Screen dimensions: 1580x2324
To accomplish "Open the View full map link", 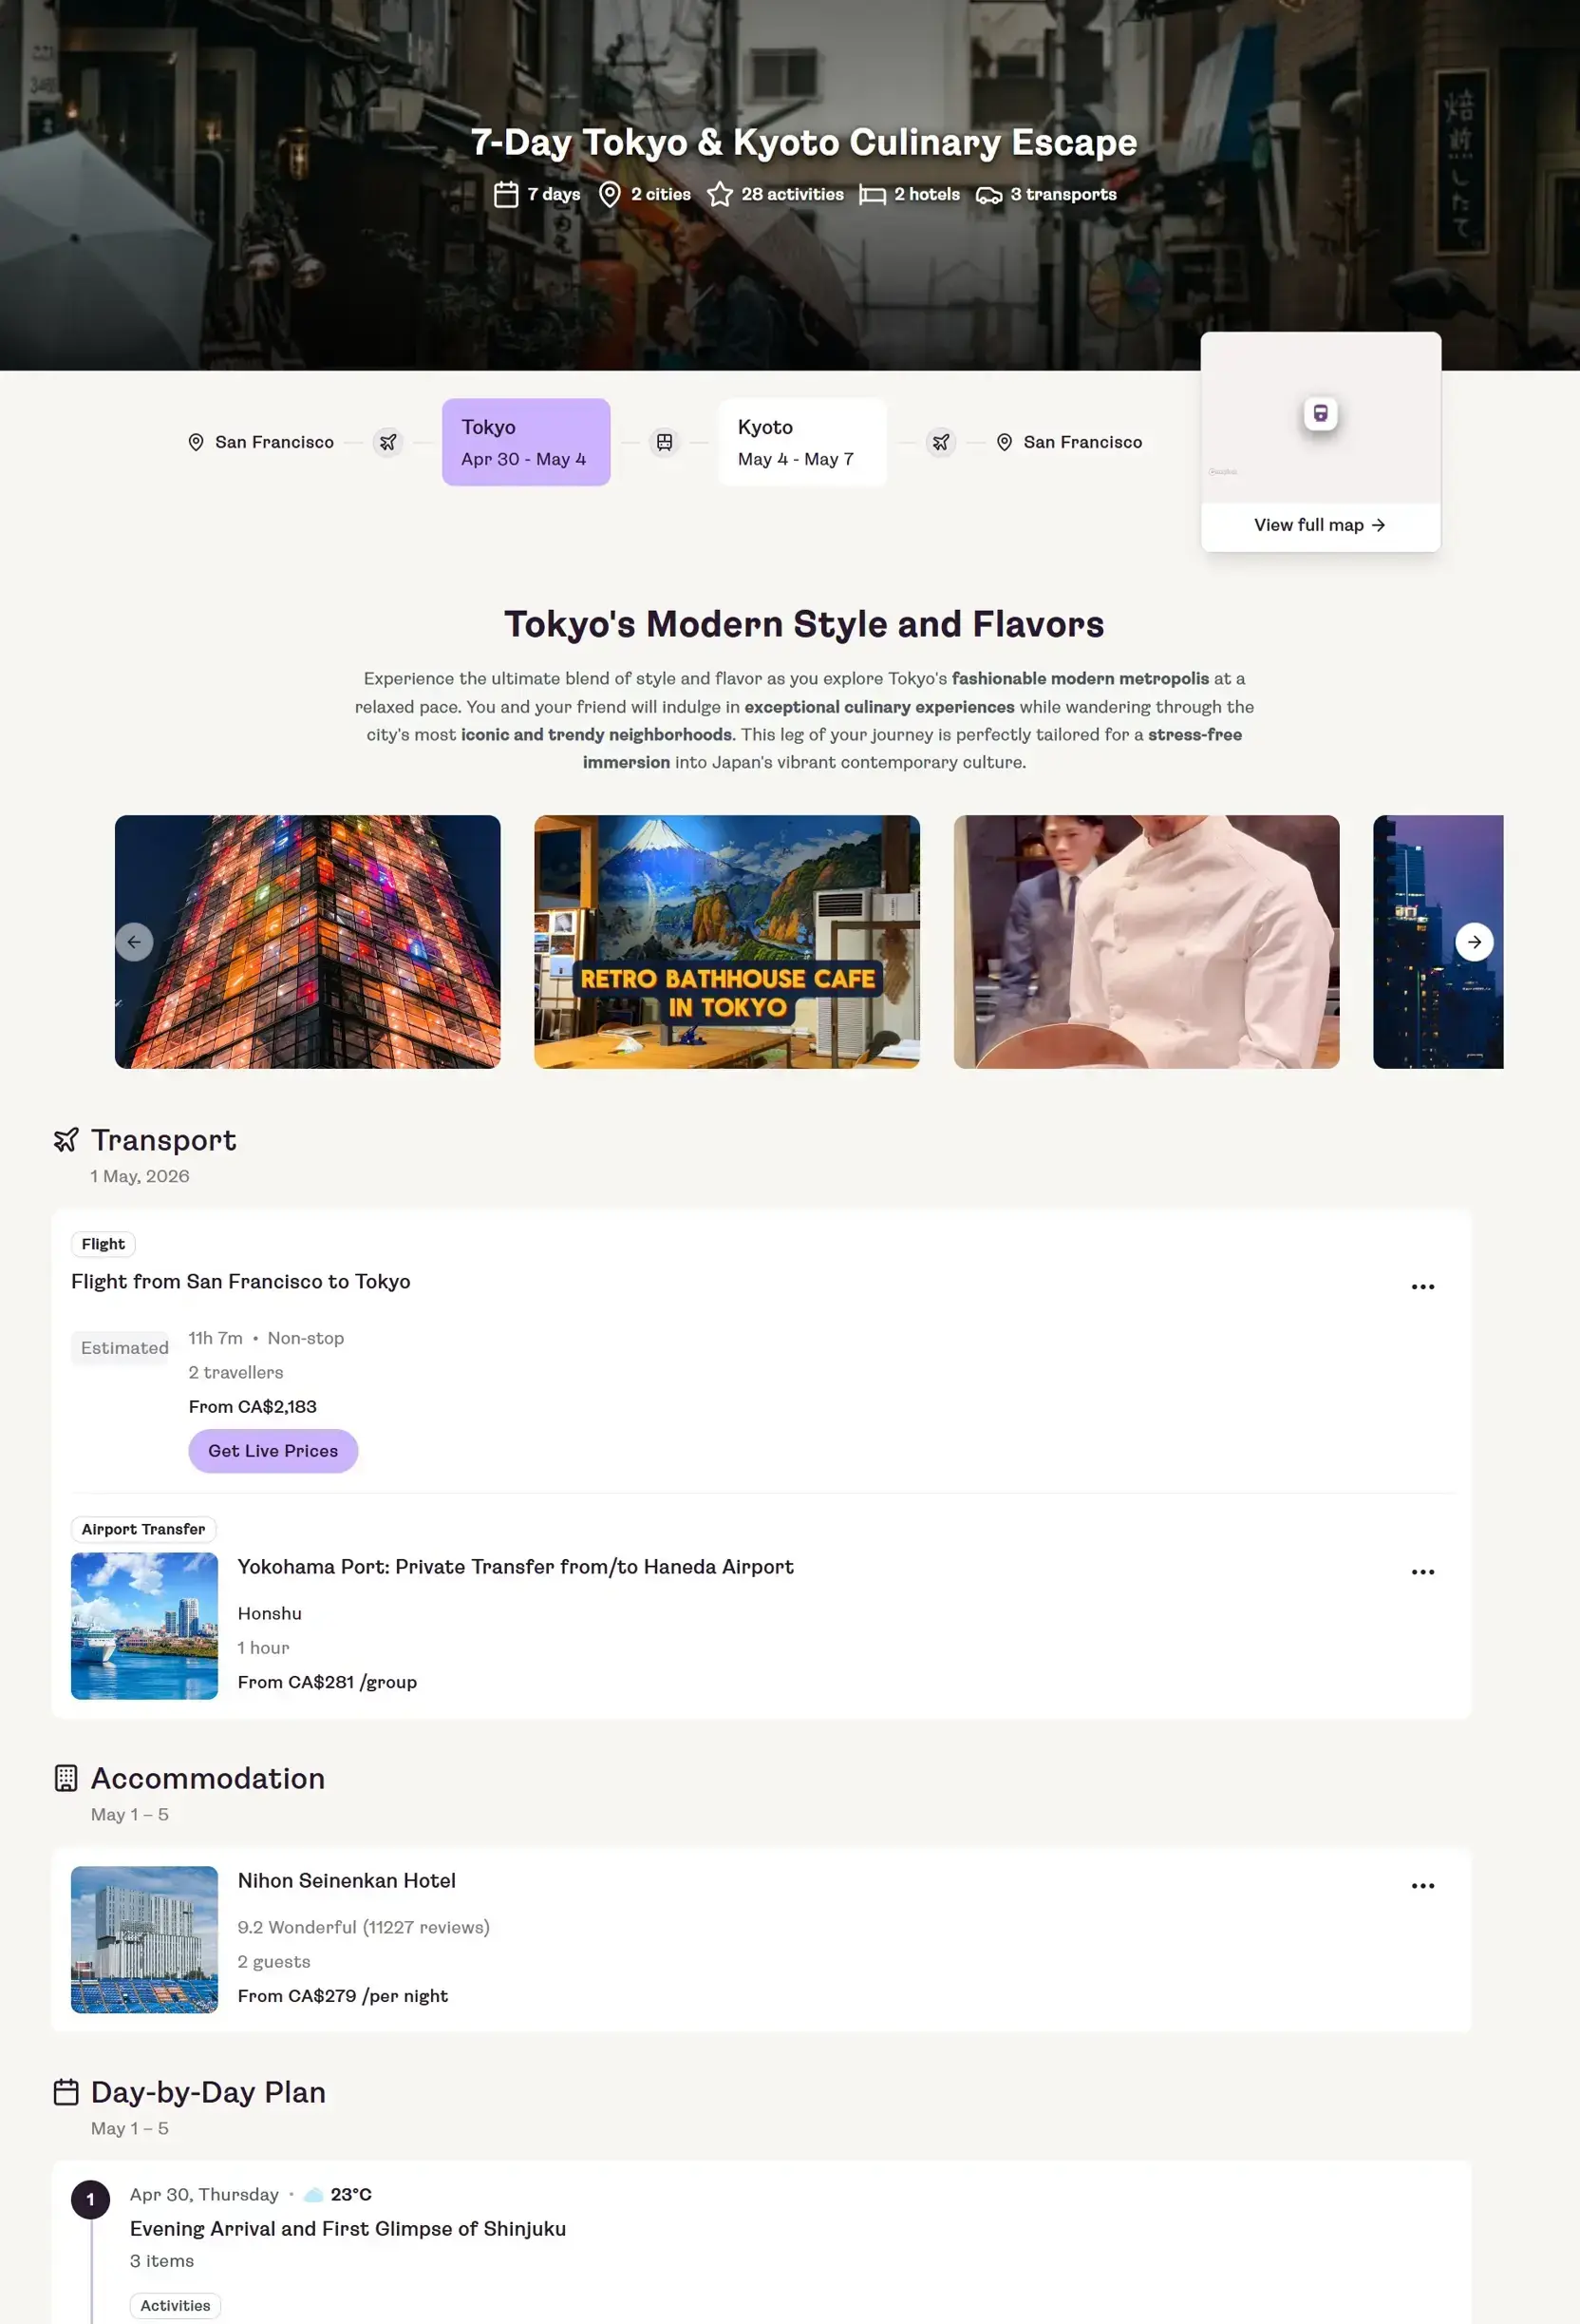I will [1319, 525].
